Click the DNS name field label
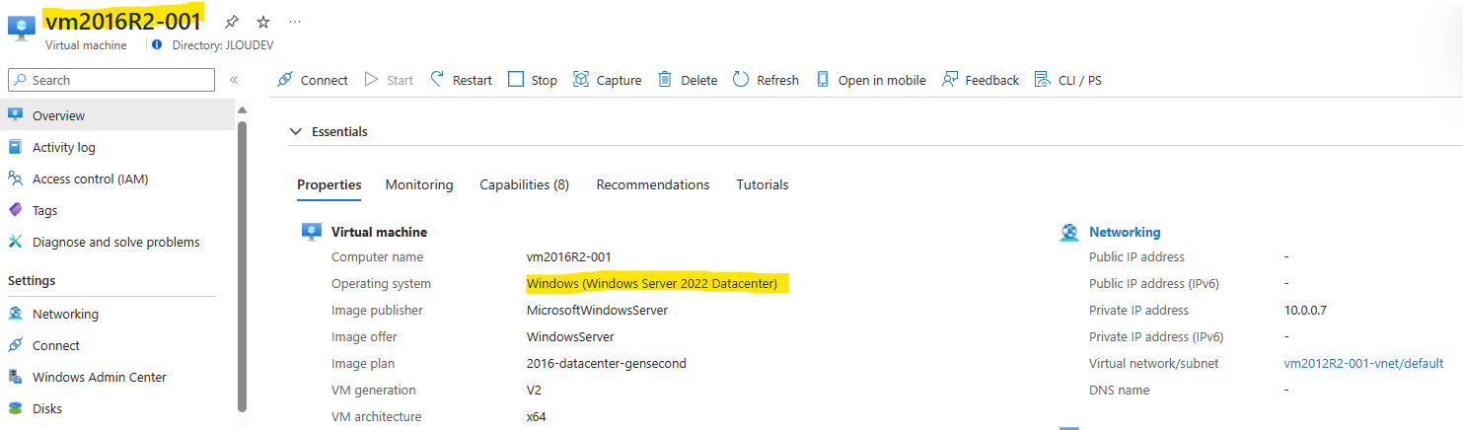The width and height of the screenshot is (1463, 430). click(x=1119, y=390)
